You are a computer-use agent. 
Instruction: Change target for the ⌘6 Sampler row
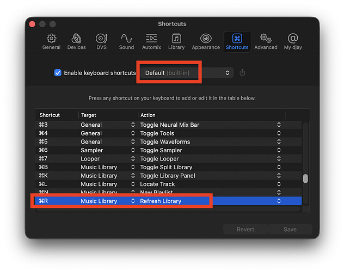133,150
